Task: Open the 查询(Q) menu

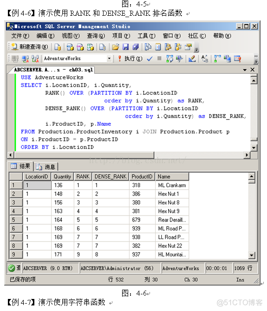Action: [96, 36]
